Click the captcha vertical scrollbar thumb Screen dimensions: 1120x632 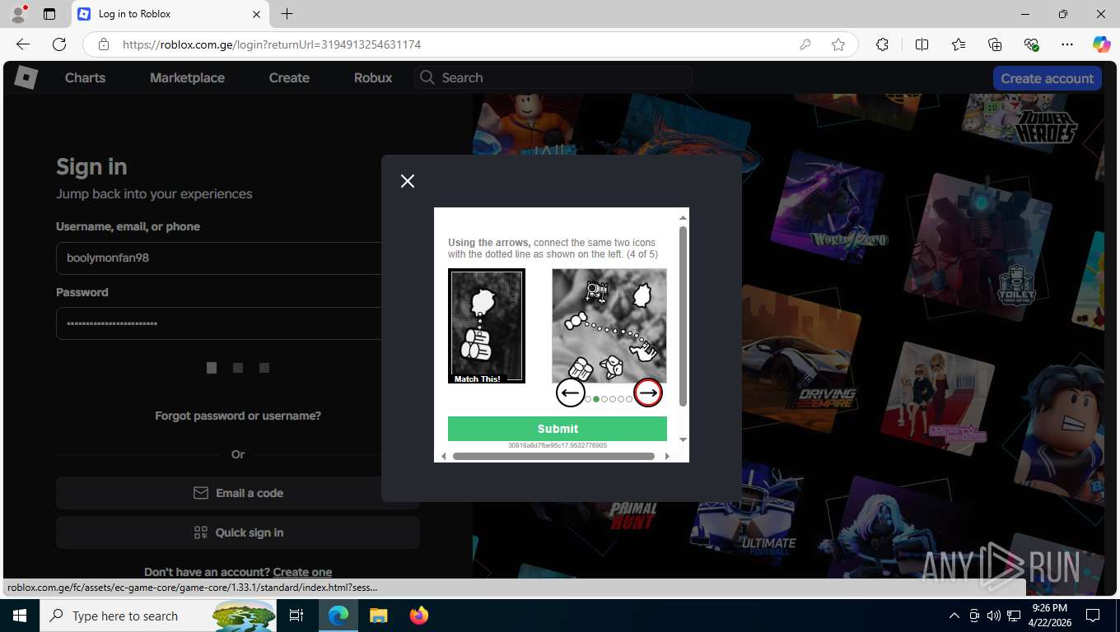[683, 316]
